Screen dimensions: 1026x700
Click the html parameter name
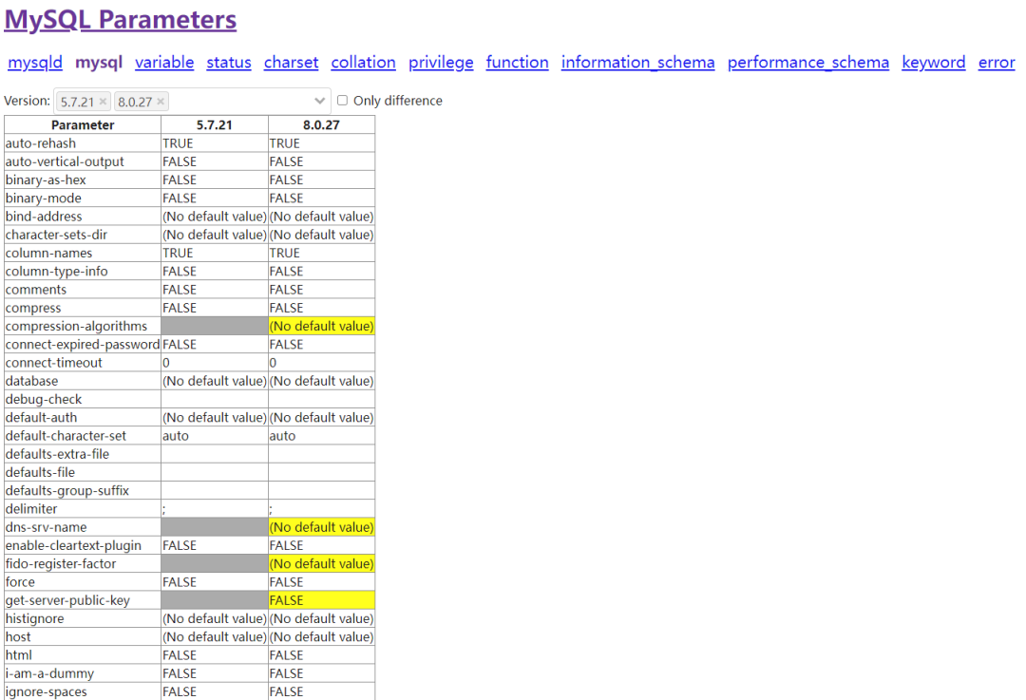pos(19,656)
